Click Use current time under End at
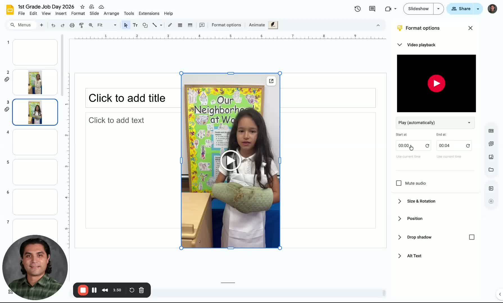Viewport: 503px width, 303px height. coord(449,157)
